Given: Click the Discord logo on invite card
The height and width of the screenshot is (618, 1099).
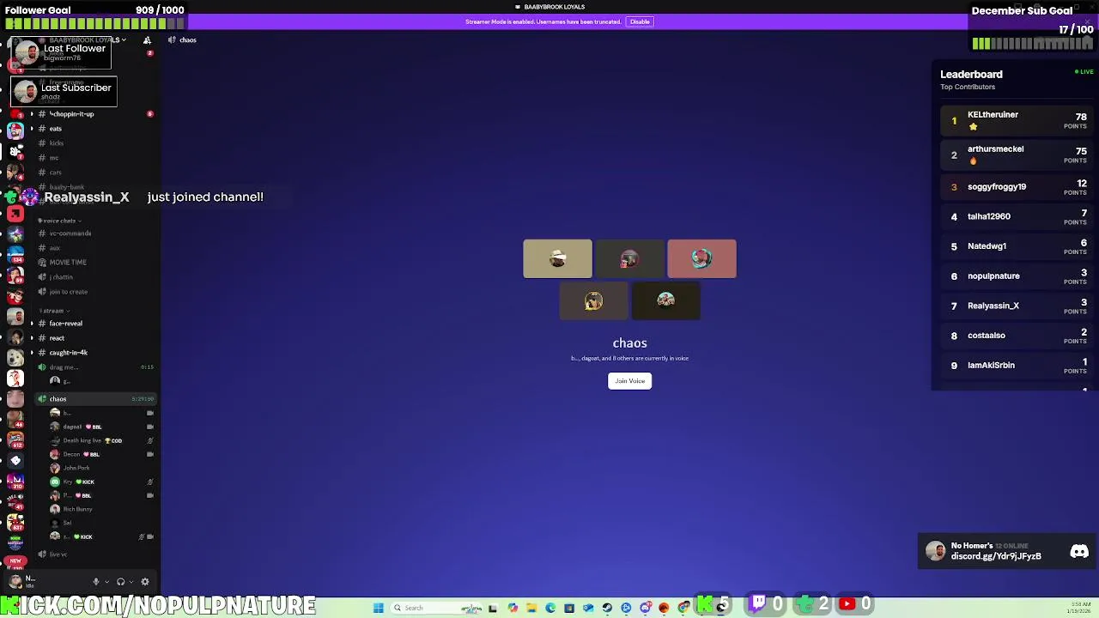Looking at the screenshot, I should tap(1079, 552).
